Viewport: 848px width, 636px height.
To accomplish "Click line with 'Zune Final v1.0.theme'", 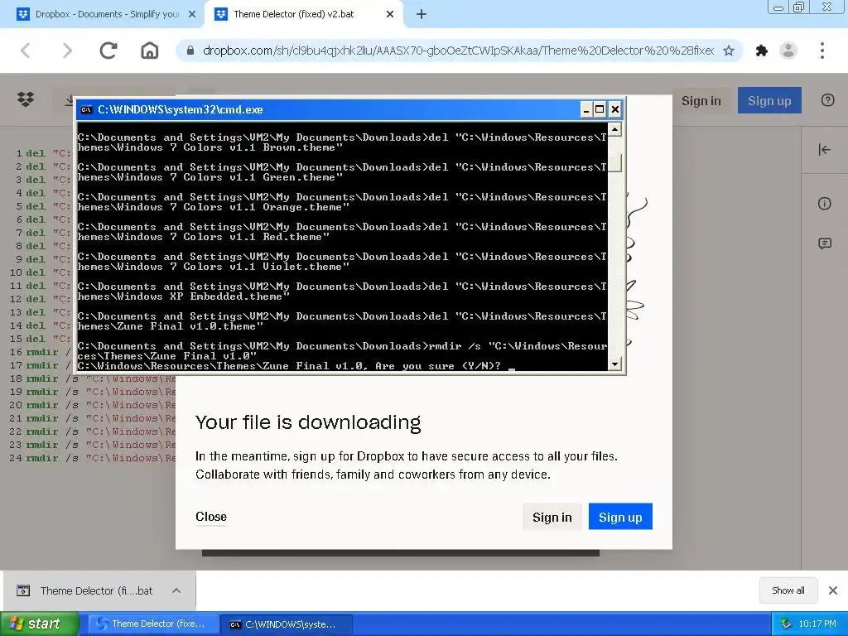I will [341, 321].
